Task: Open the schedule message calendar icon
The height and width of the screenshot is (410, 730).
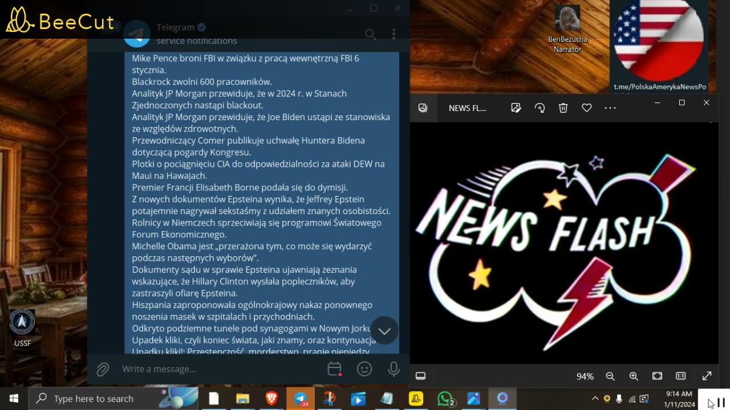Action: click(x=335, y=369)
